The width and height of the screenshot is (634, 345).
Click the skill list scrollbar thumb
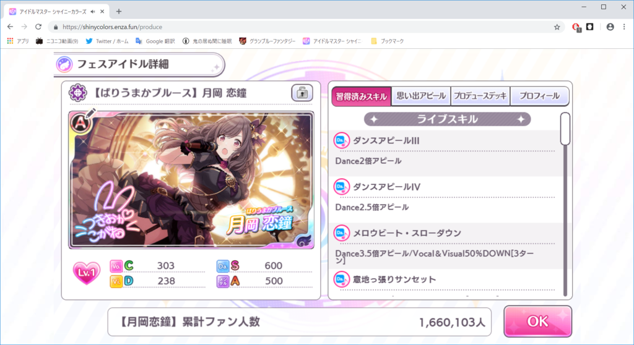565,129
